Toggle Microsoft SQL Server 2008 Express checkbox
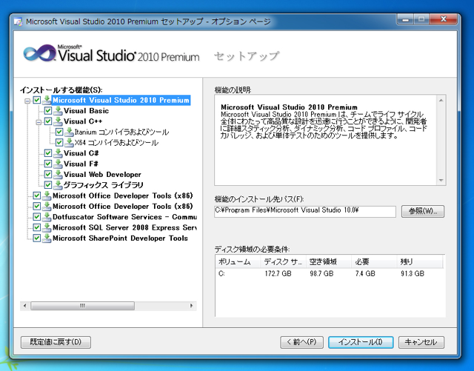Viewport: 474px width, 371px height. tap(37, 227)
